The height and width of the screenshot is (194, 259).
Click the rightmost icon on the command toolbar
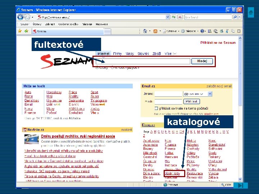[x=239, y=31]
